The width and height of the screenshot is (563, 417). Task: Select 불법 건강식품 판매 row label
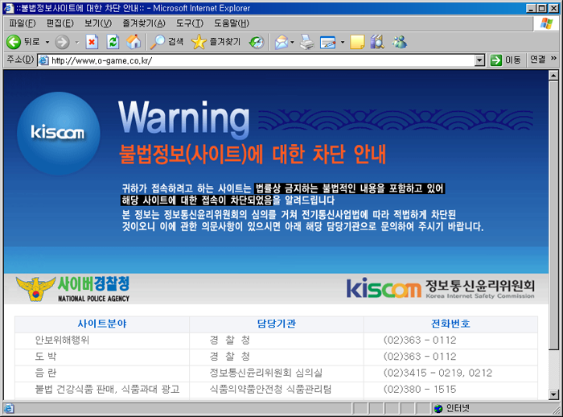(x=107, y=390)
